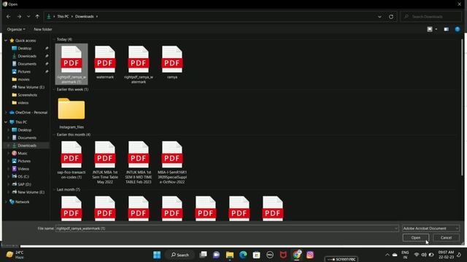This screenshot has height=262, width=467.
Task: Collapse the Today (4) group
Action: click(x=54, y=39)
